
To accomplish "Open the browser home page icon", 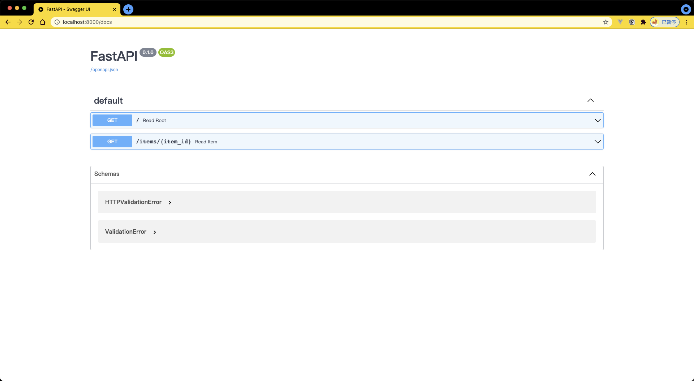I will coord(43,22).
